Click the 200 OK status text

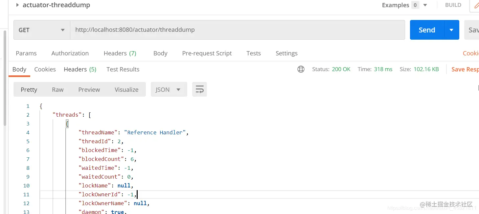point(341,69)
